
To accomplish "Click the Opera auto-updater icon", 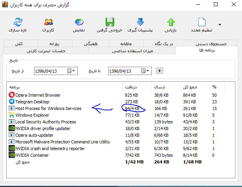I will coord(12,135).
